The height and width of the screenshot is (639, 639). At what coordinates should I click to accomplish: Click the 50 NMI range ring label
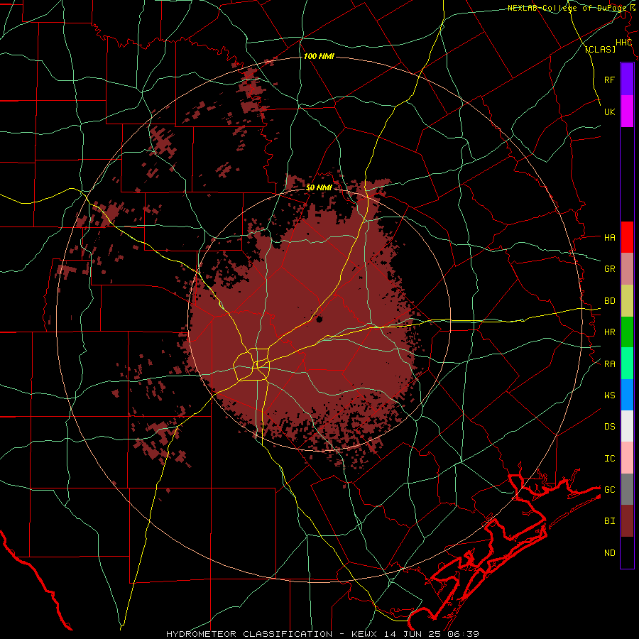point(319,187)
